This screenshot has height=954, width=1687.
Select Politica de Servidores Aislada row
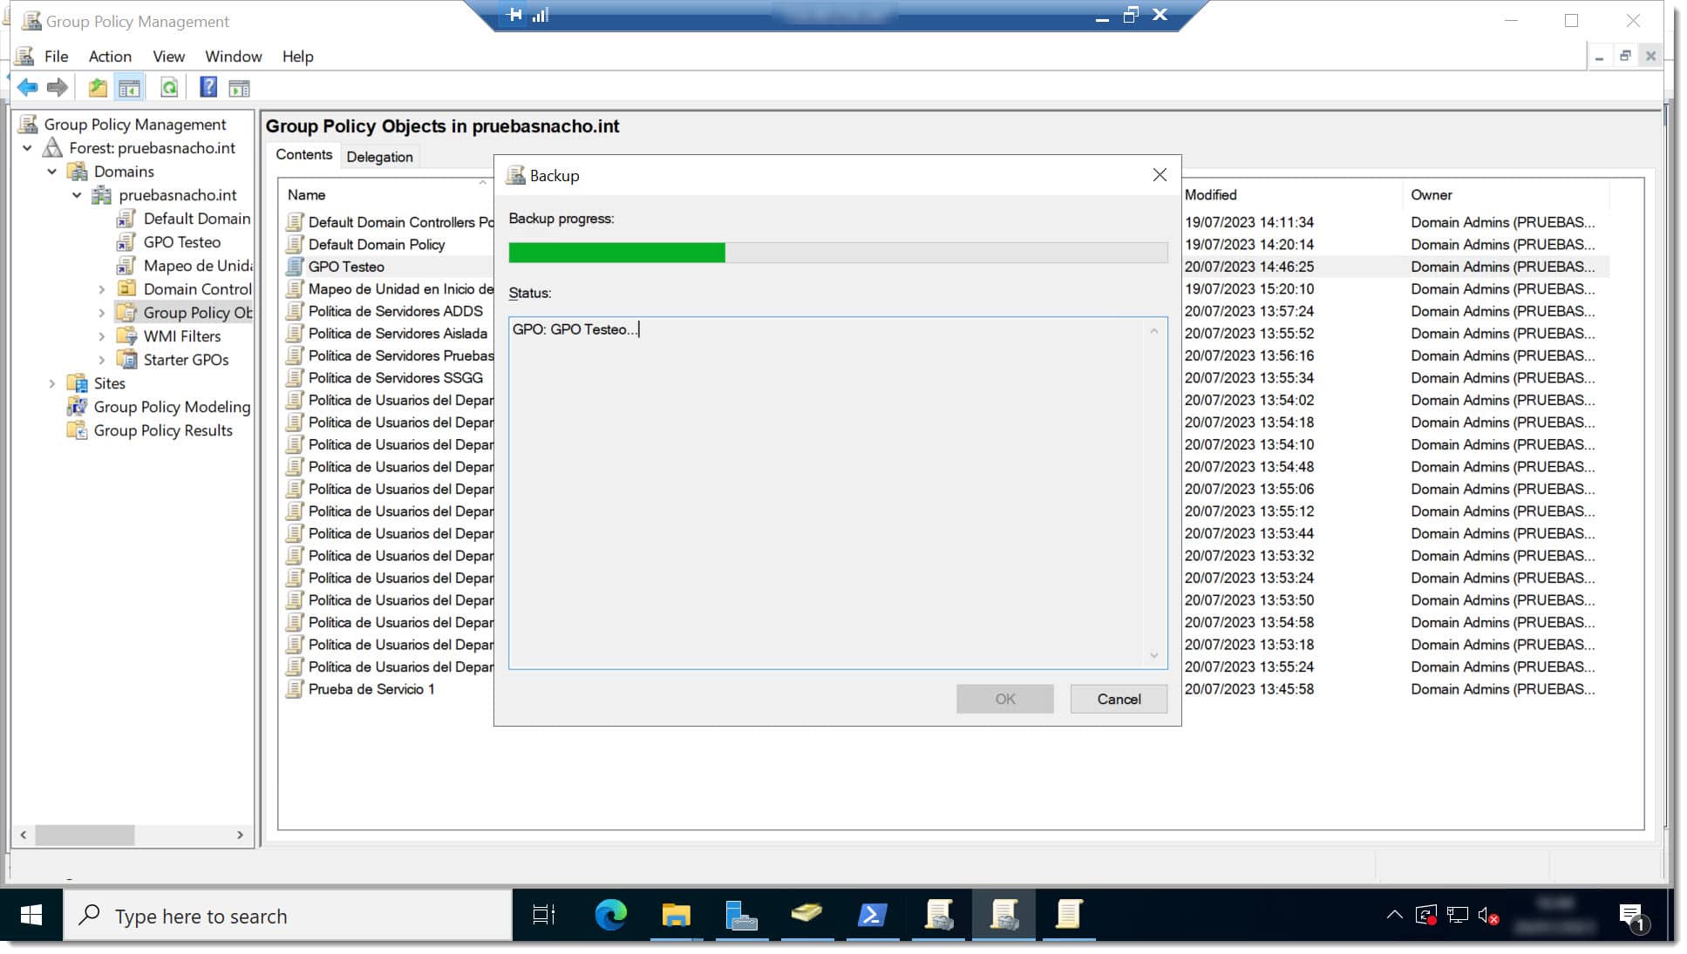coord(398,334)
